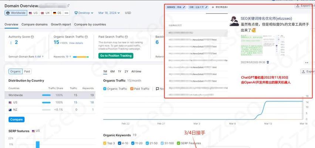Edit the search type filter pencil
The width and height of the screenshot is (315, 148).
[184, 7]
